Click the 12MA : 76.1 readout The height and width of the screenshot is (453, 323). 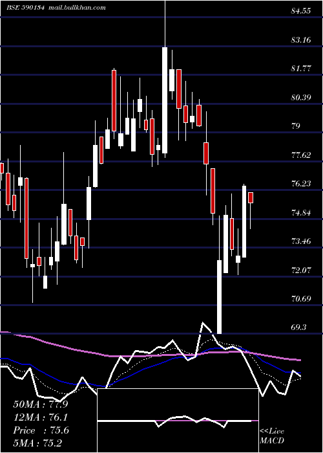point(41,417)
